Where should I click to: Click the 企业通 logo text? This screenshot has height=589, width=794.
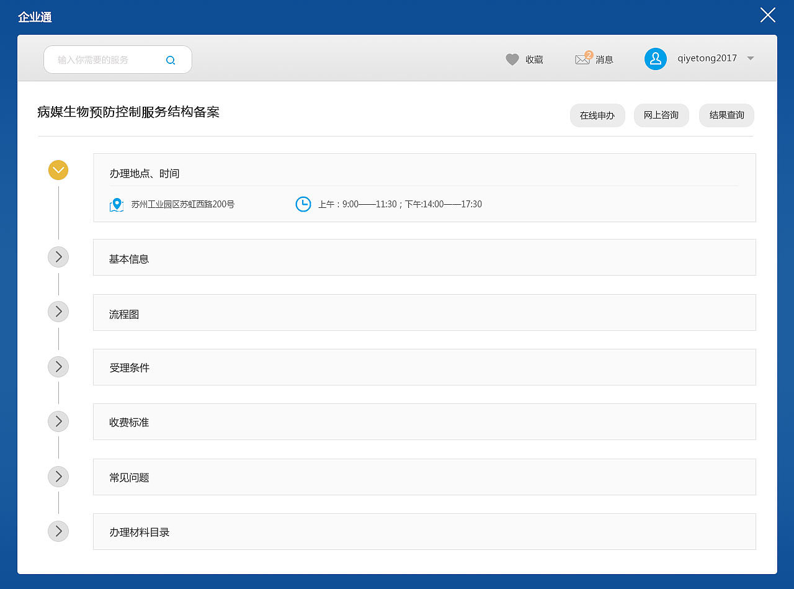(35, 17)
